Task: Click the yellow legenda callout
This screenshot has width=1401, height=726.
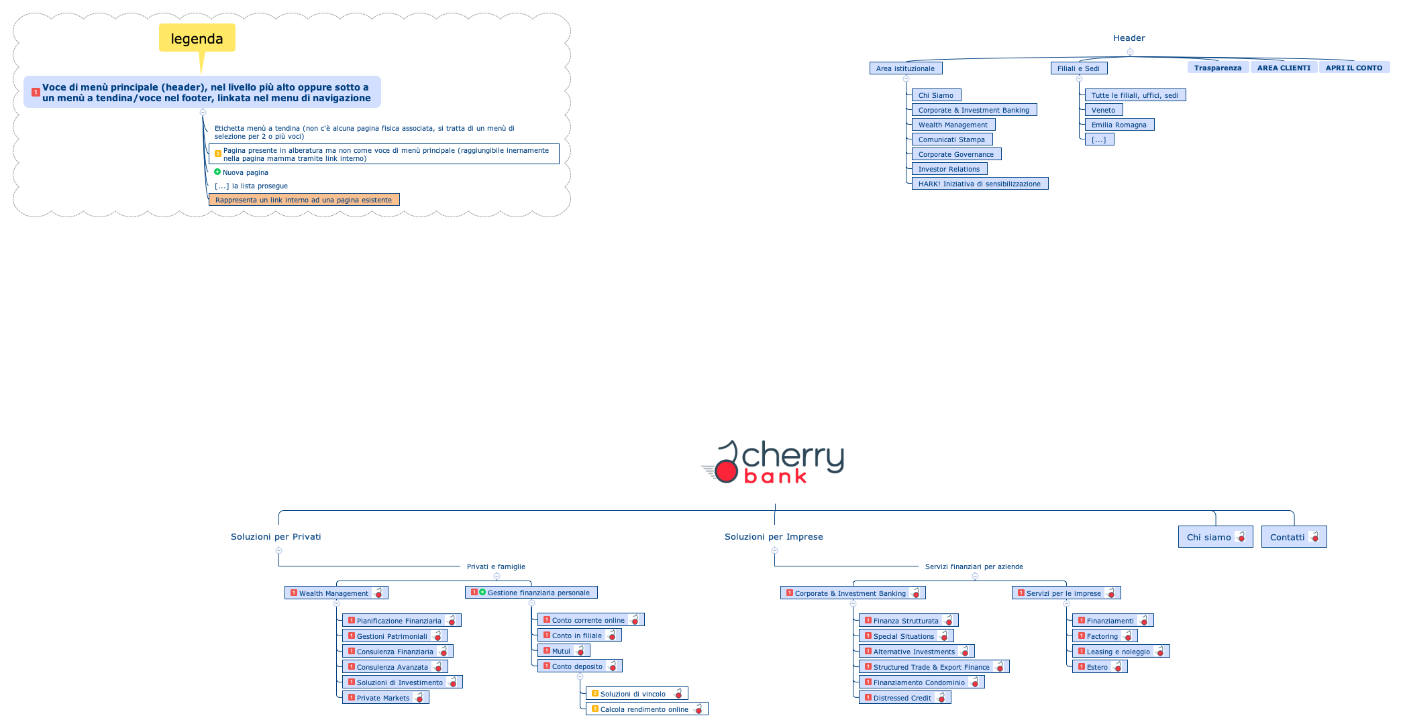Action: coord(197,38)
